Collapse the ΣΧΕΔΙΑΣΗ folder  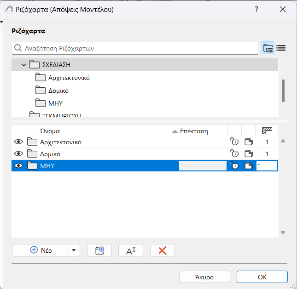click(24, 65)
